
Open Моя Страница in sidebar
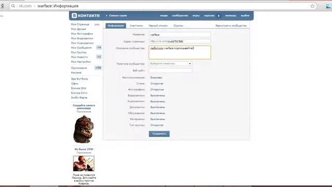(x=80, y=24)
